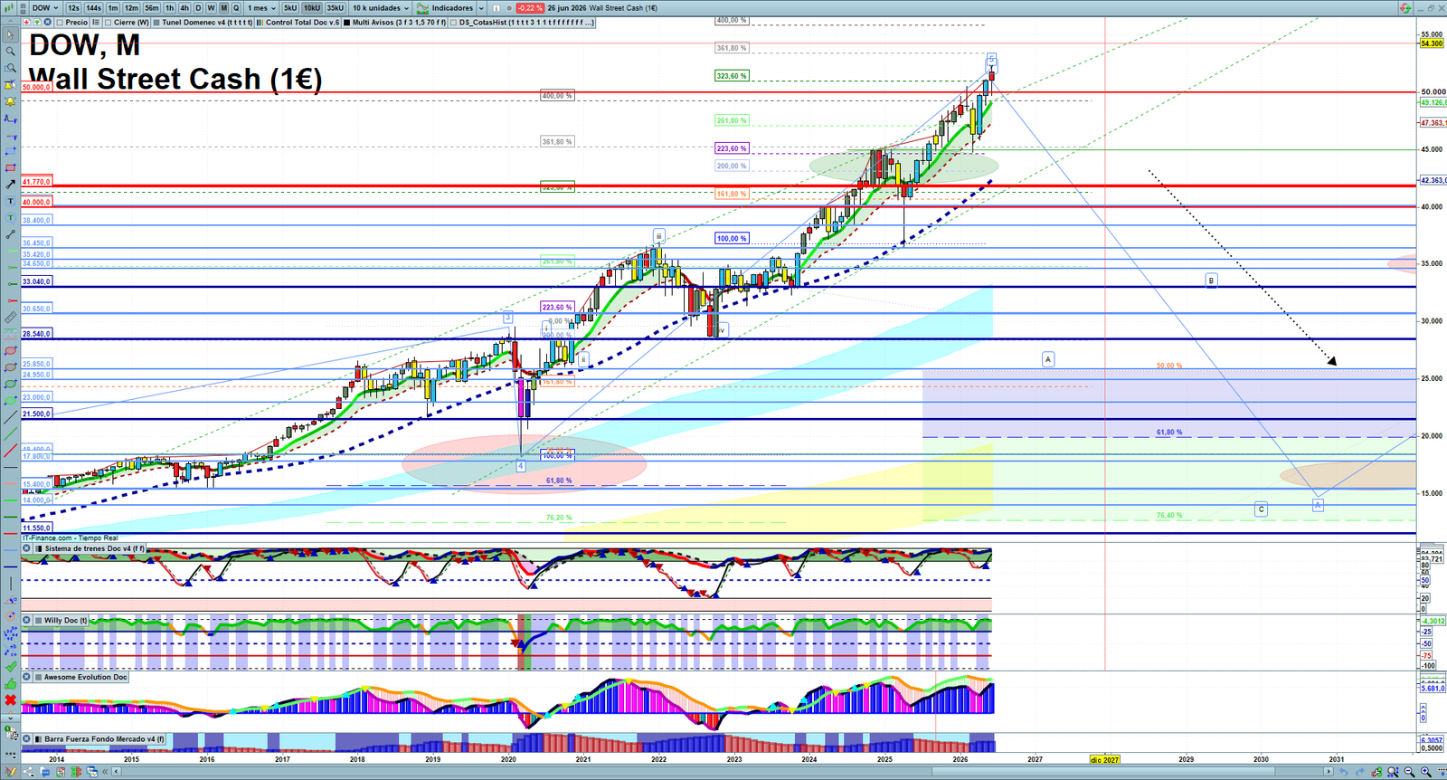Image resolution: width=1447 pixels, height=780 pixels.
Task: Select the ruler measurement tool
Action: [x=11, y=319]
